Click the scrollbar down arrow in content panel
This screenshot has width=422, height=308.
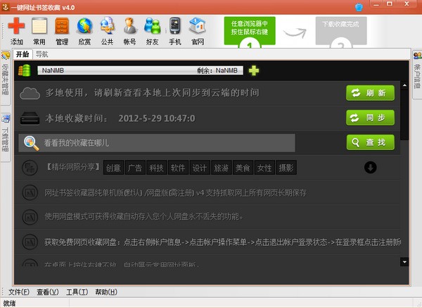point(404,261)
